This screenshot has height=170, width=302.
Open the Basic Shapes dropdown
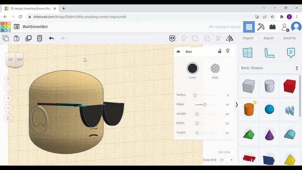coord(269,68)
